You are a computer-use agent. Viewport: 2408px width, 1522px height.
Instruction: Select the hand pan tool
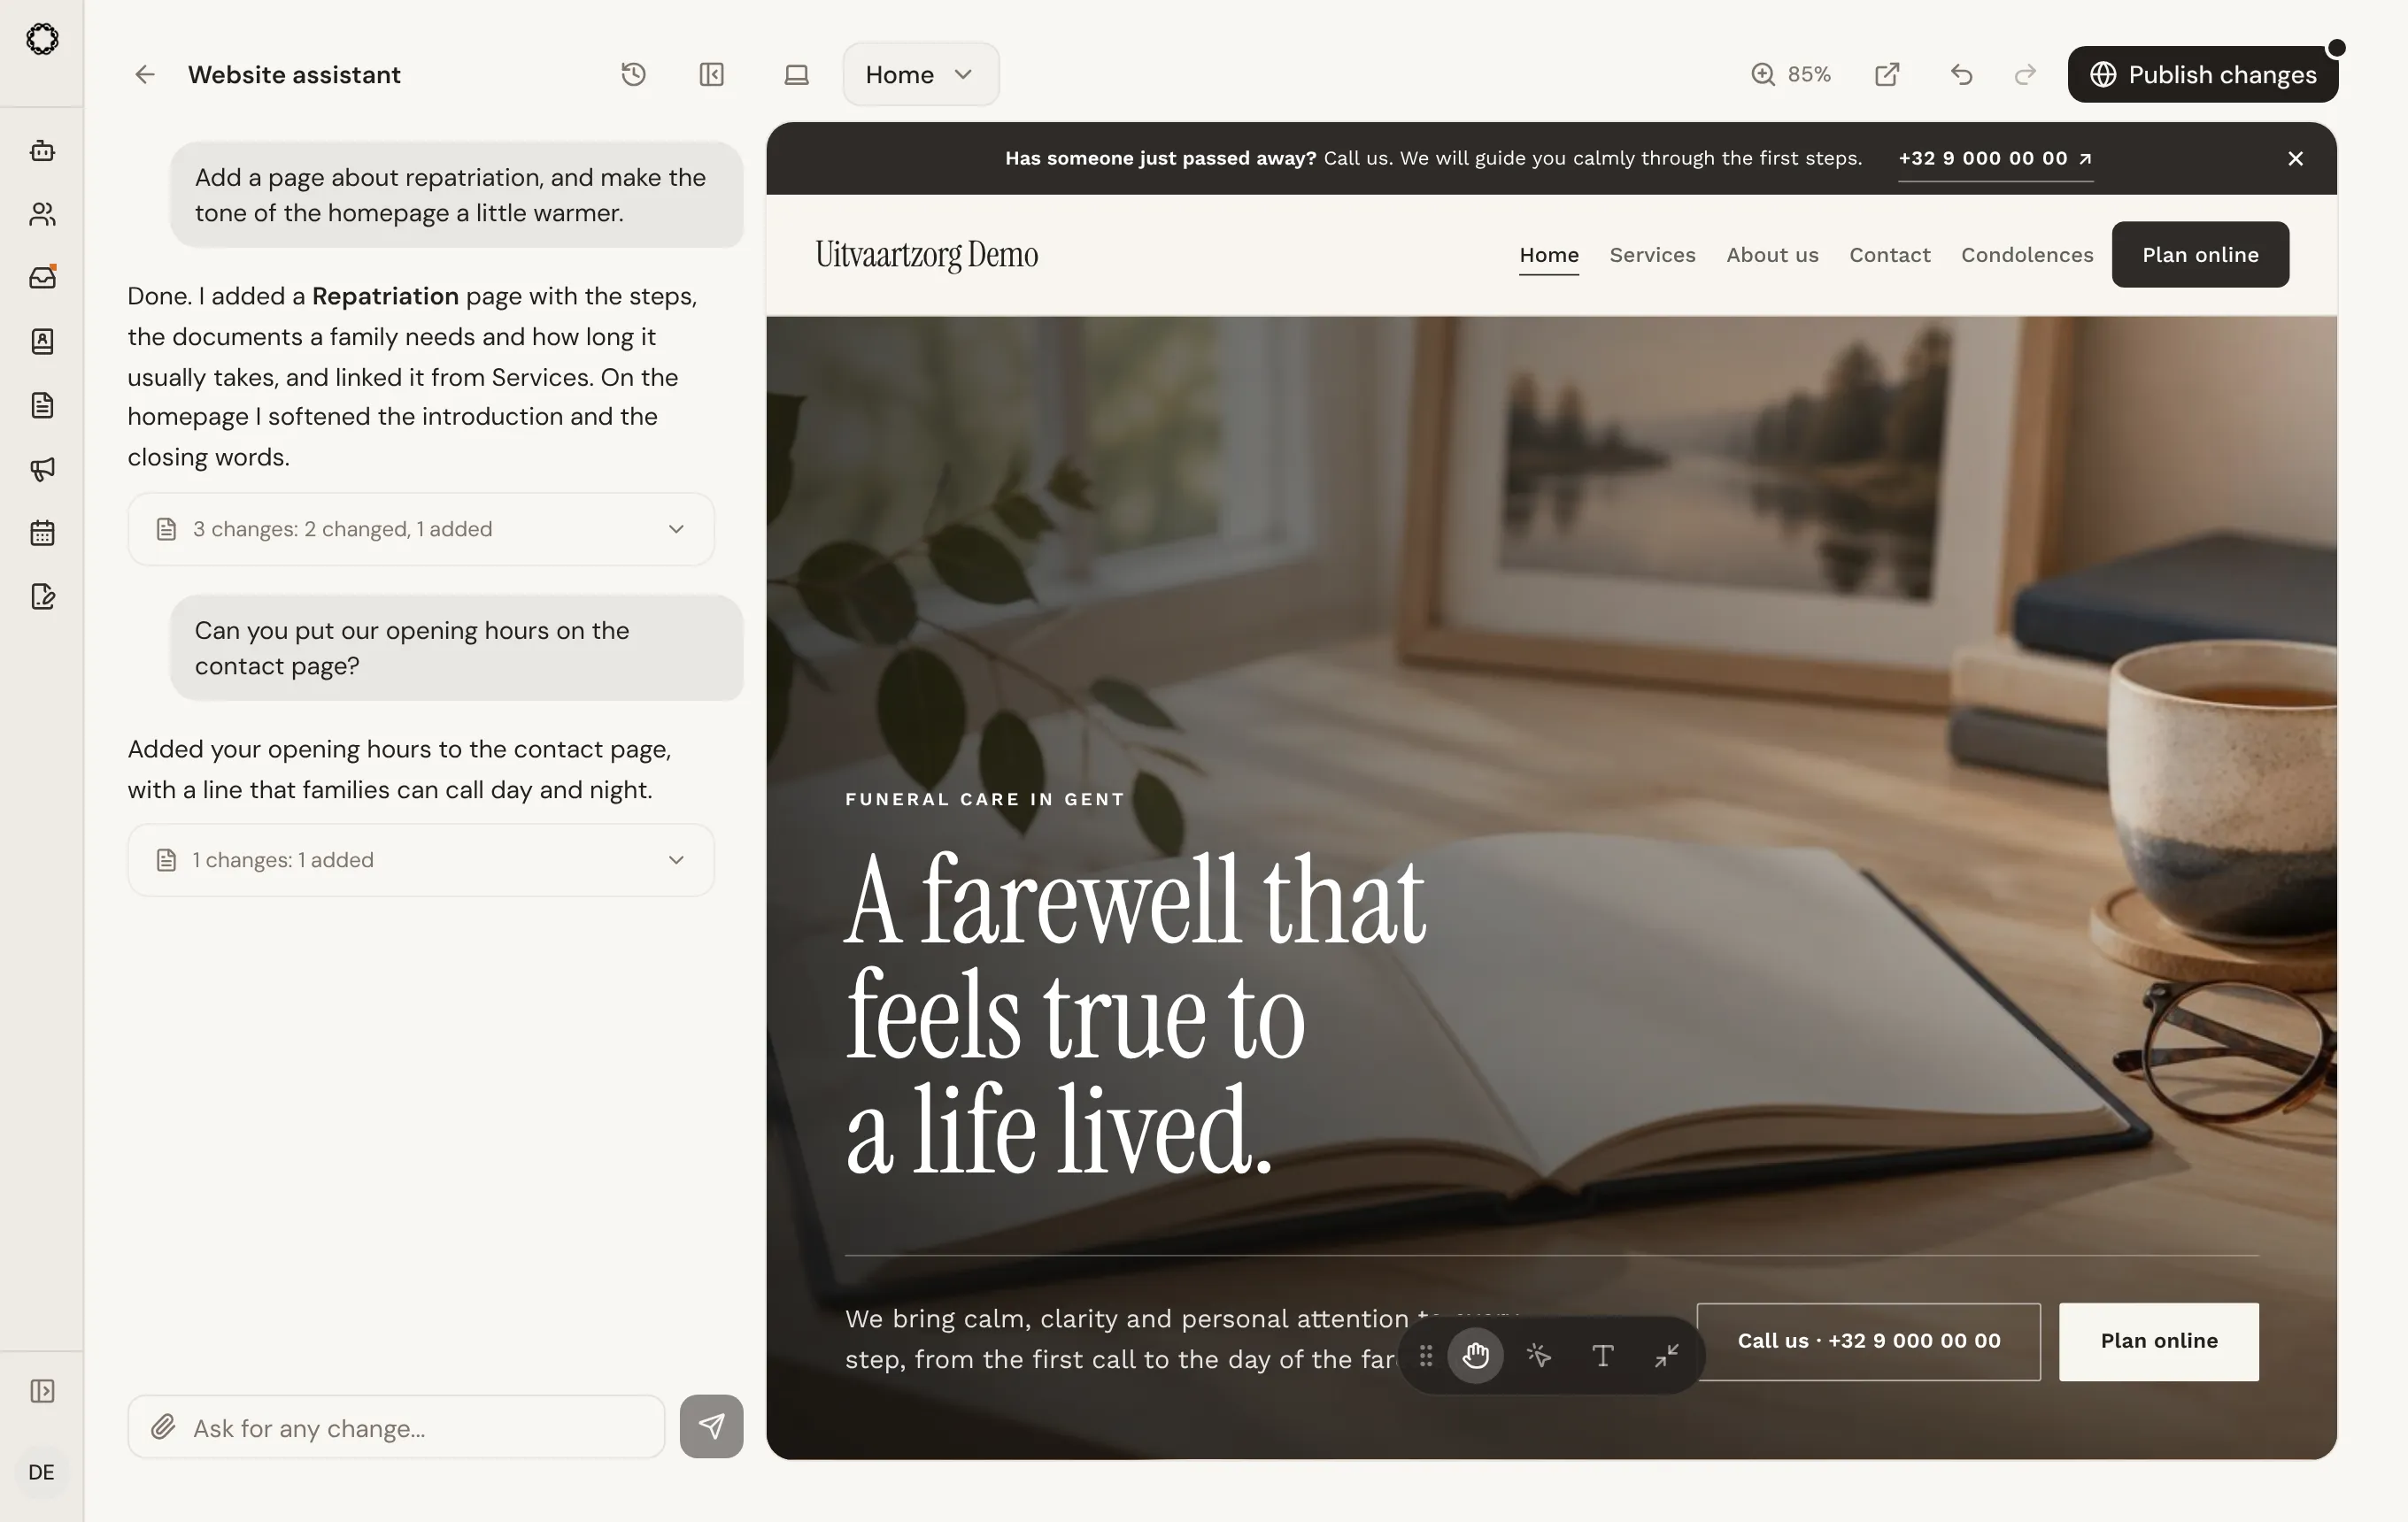(x=1475, y=1357)
